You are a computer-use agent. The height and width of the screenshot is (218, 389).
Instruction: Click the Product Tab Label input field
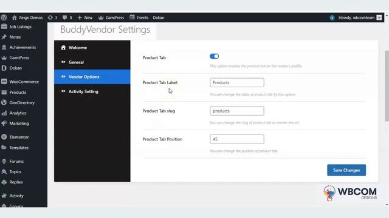(237, 82)
